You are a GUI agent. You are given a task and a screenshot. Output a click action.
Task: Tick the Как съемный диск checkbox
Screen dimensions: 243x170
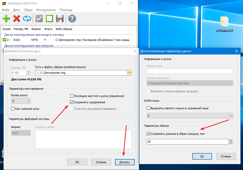click(x=13, y=109)
